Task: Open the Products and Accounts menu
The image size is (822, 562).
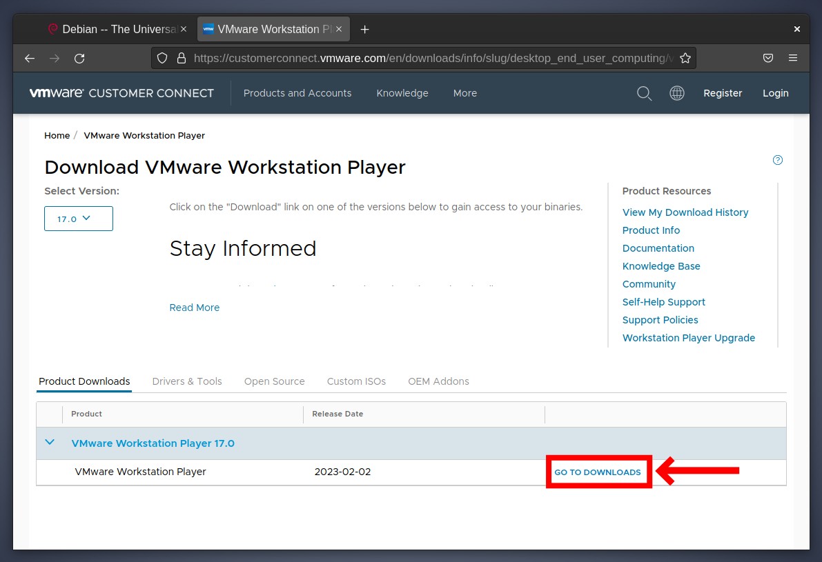Action: coord(297,93)
